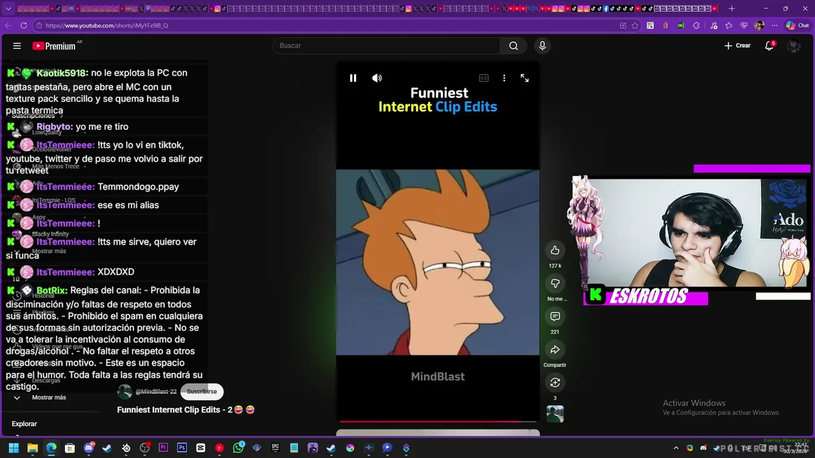Open Edge settings and more menu
The height and width of the screenshot is (458, 815).
click(x=774, y=25)
